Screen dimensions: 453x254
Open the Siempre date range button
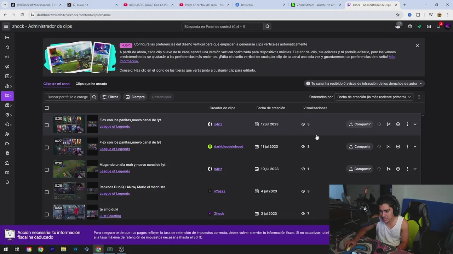pos(135,97)
